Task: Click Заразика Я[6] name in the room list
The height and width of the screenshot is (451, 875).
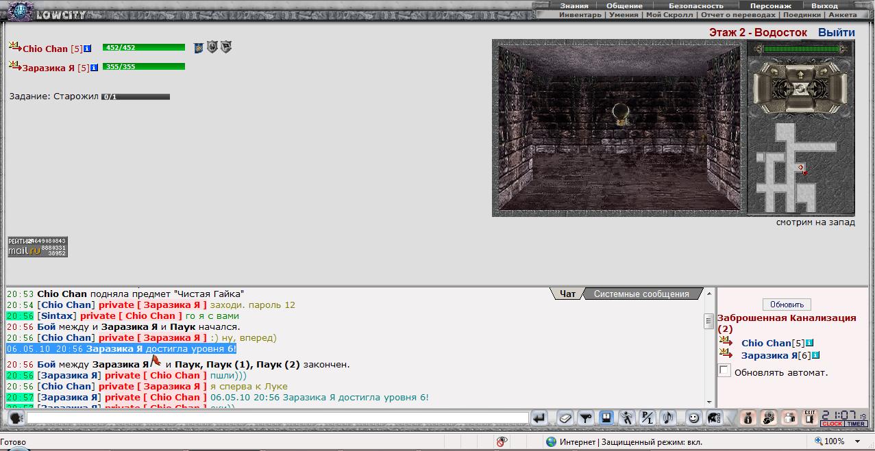Action: point(769,355)
